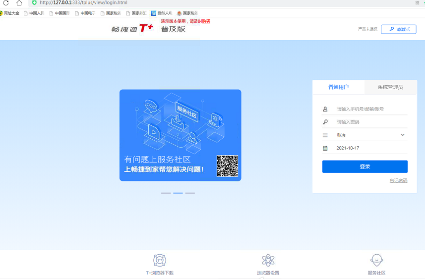425x279 pixels.
Task: Click the 账套 list icon
Action: click(x=325, y=135)
